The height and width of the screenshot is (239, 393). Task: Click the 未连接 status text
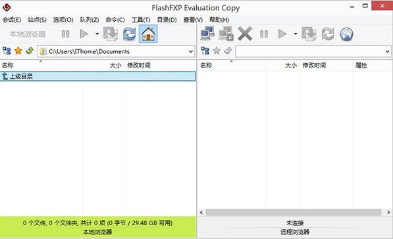click(x=295, y=223)
